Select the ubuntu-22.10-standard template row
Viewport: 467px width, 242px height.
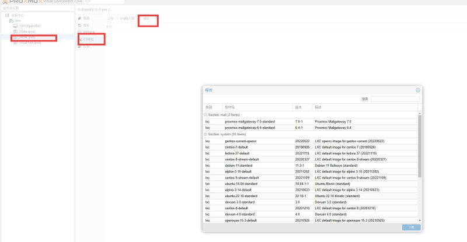click(x=310, y=196)
